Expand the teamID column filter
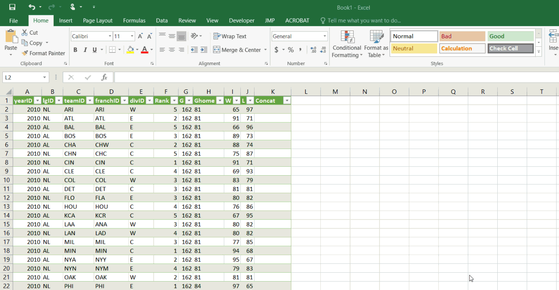The height and width of the screenshot is (290, 559). [x=90, y=101]
